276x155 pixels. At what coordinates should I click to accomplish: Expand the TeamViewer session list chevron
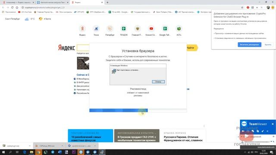click(x=238, y=137)
